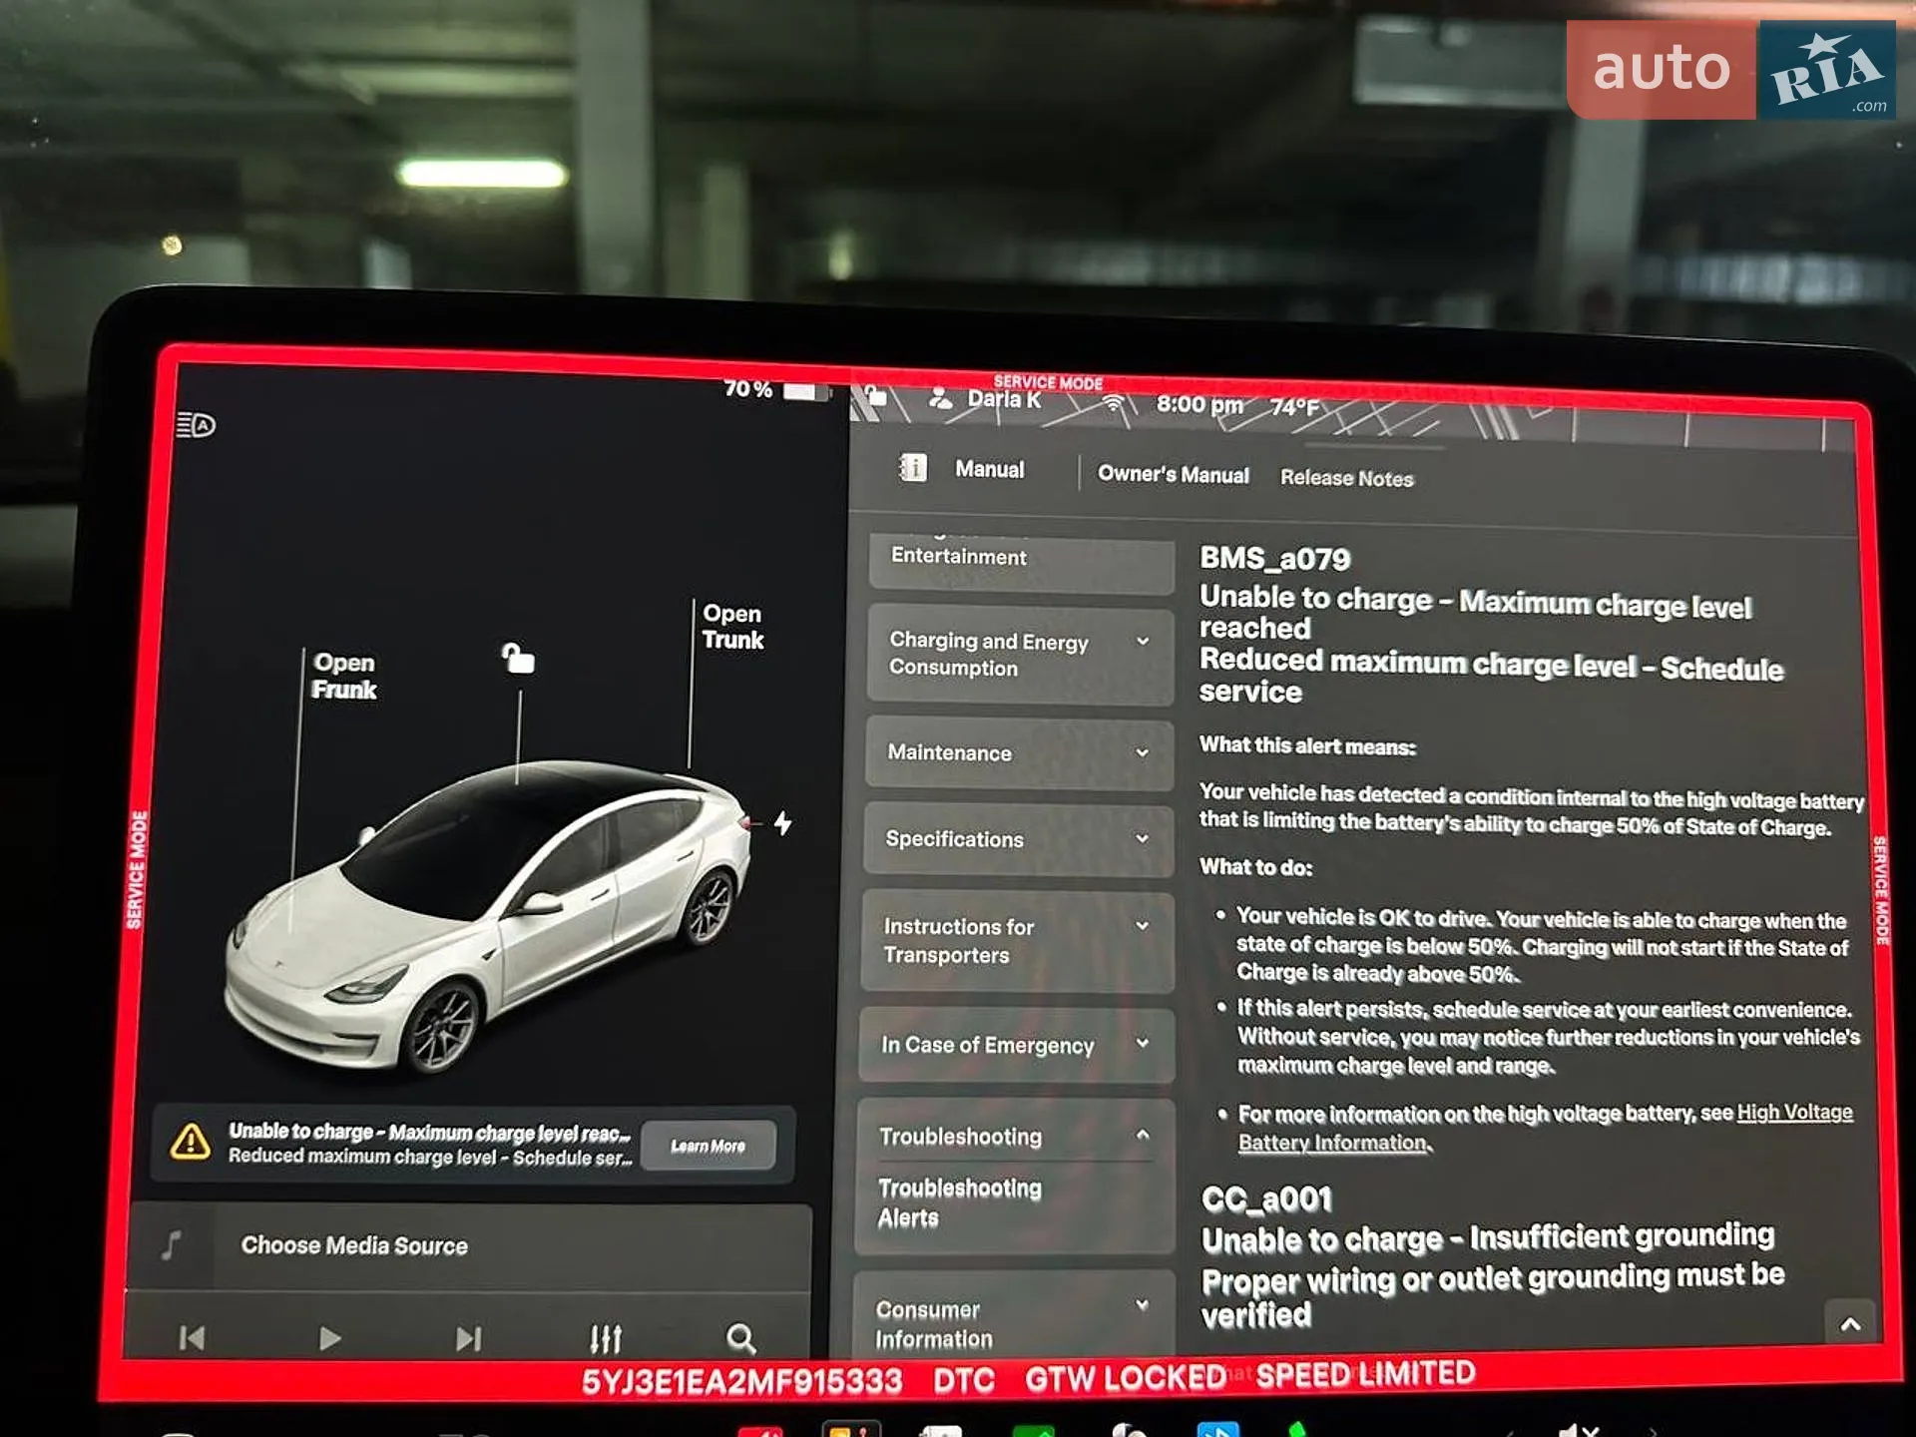
Task: Open media search magnifier icon
Action: pos(740,1338)
